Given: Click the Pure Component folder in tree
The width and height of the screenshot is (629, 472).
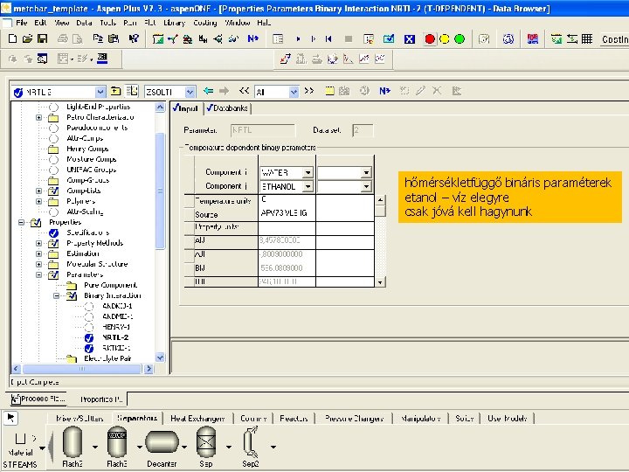Looking at the screenshot, I should (110, 285).
